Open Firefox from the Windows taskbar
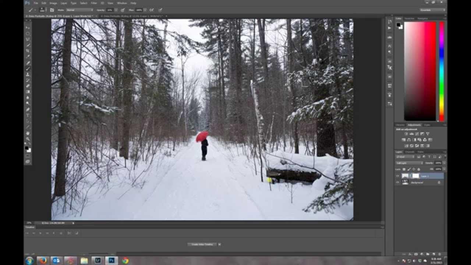This screenshot has width=471, height=265. 43,261
